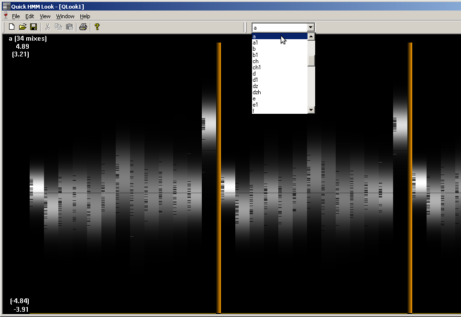461x317 pixels.
Task: Open the File menu
Action: [16, 16]
